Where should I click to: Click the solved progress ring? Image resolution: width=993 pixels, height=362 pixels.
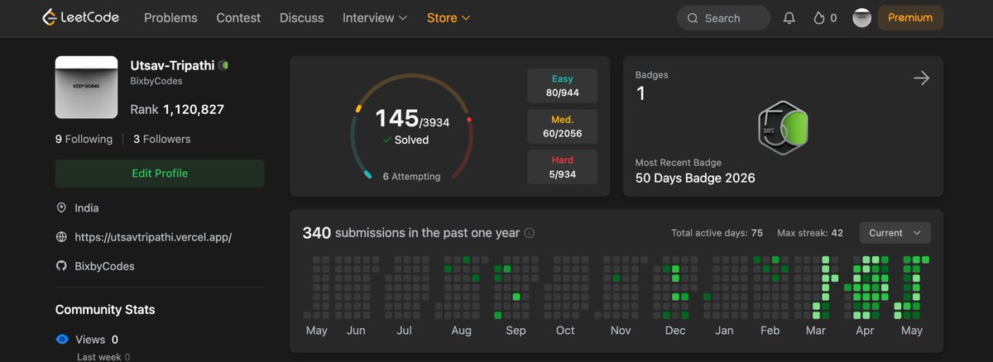(412, 126)
